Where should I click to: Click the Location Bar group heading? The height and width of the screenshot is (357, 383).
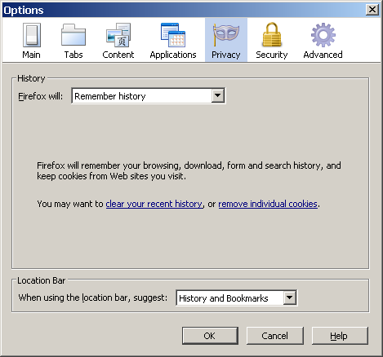coord(41,280)
